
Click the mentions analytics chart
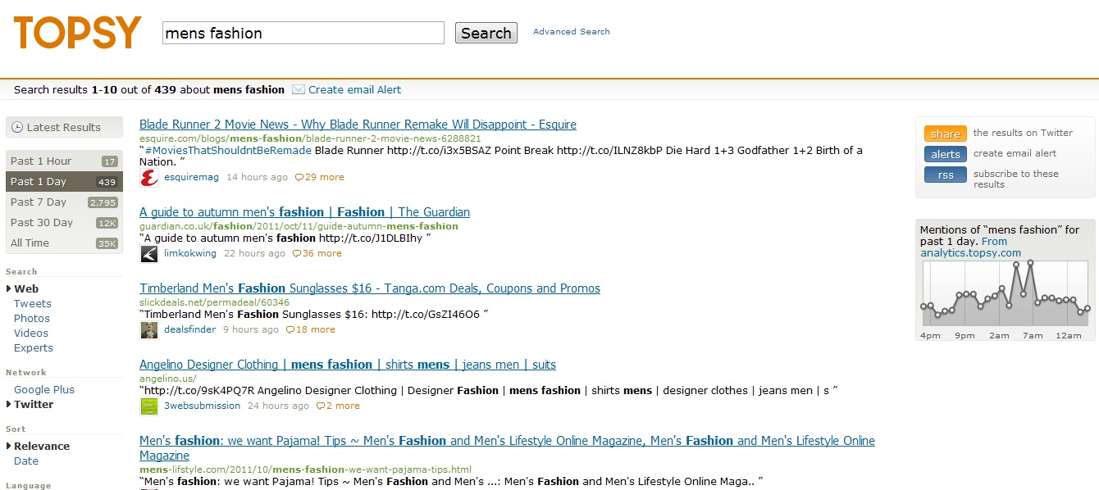click(x=1005, y=293)
